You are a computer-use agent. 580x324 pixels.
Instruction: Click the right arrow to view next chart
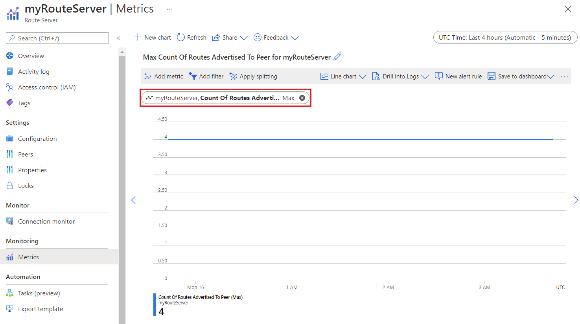576,200
